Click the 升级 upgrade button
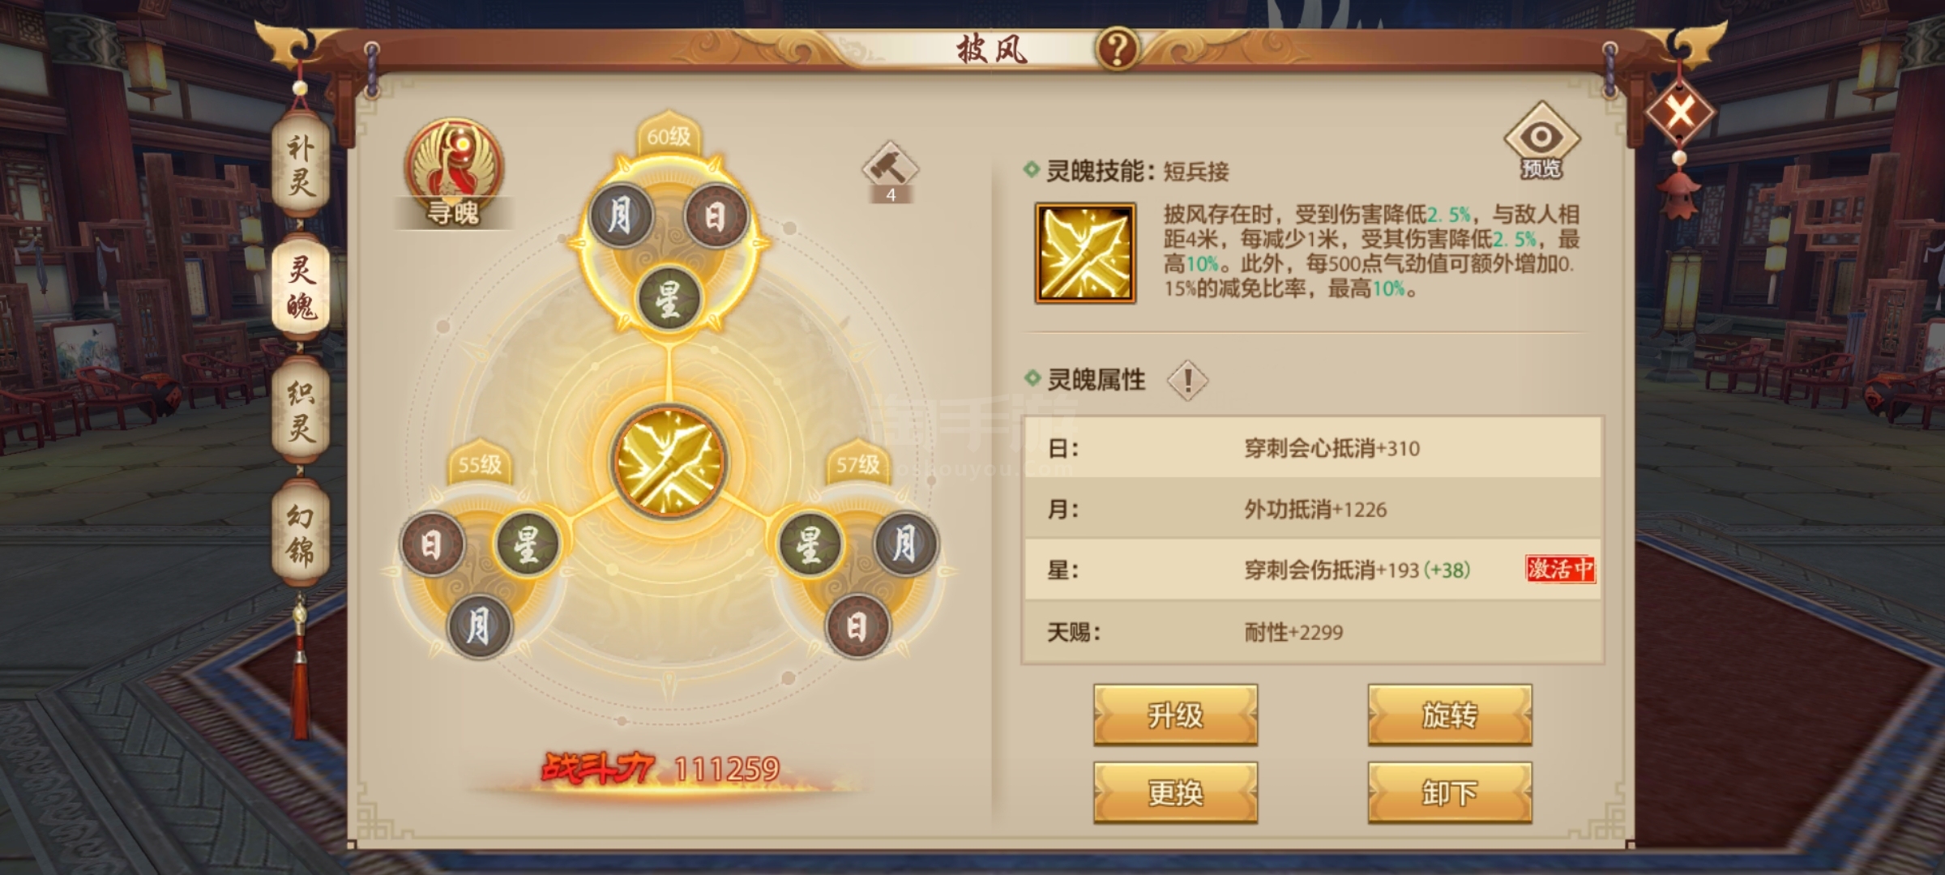1945x875 pixels. [1175, 715]
